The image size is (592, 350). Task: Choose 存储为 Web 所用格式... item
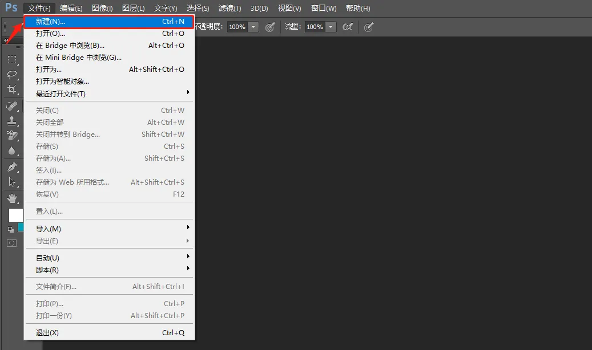pyautogui.click(x=110, y=182)
